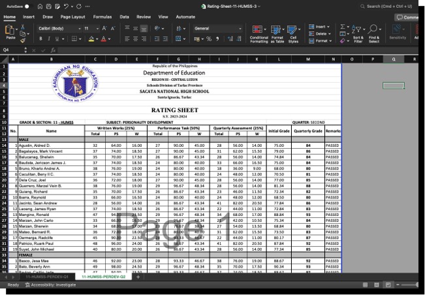Viewport: 425px width, 295px height.
Task: Open the Automate tab
Action: [x=185, y=17]
